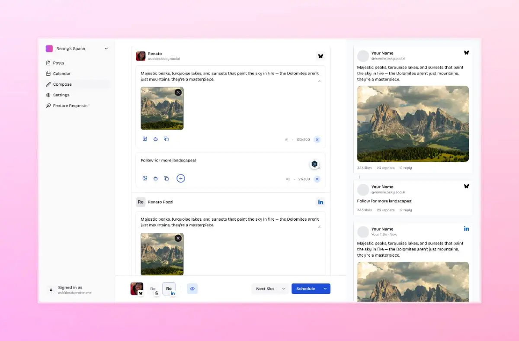
Task: Click the Schedule button
Action: pyautogui.click(x=305, y=289)
